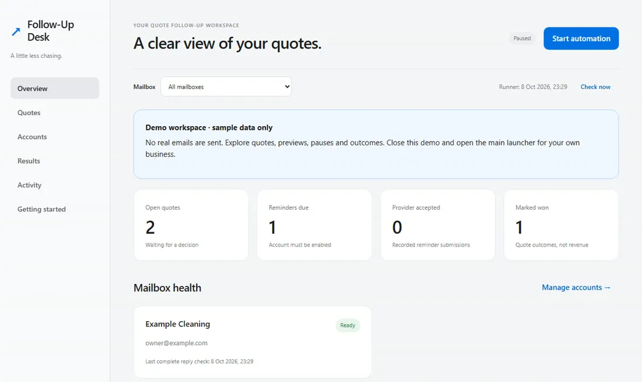View the Activity log page
Screen dimensions: 642x382
pos(55,185)
